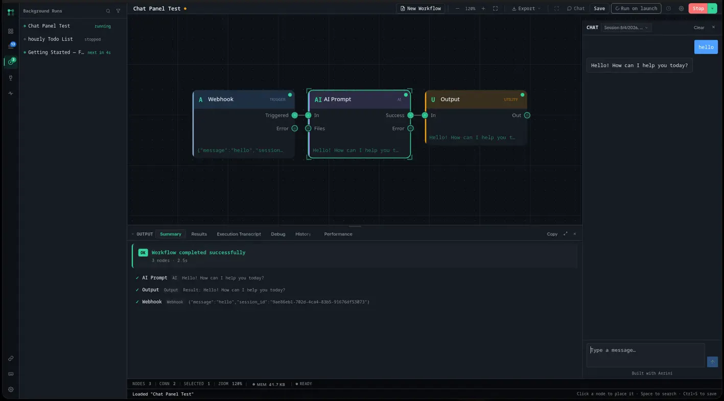Switch to the Execution Transcript tab
The height and width of the screenshot is (401, 724).
pyautogui.click(x=239, y=234)
